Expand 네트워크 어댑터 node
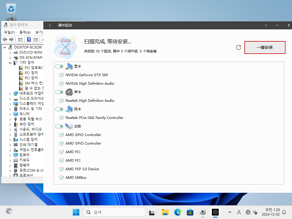 click(10, 94)
